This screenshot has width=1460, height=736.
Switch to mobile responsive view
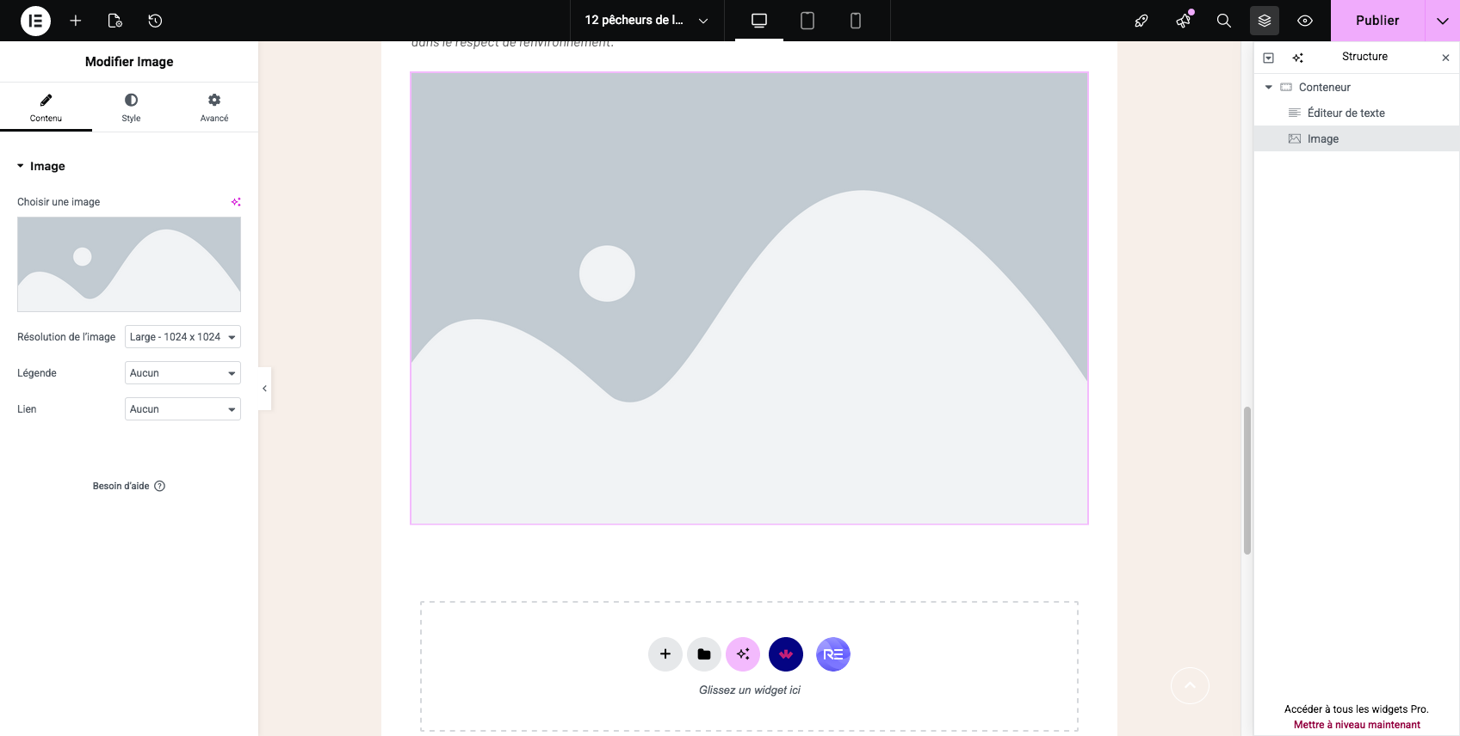tap(855, 21)
